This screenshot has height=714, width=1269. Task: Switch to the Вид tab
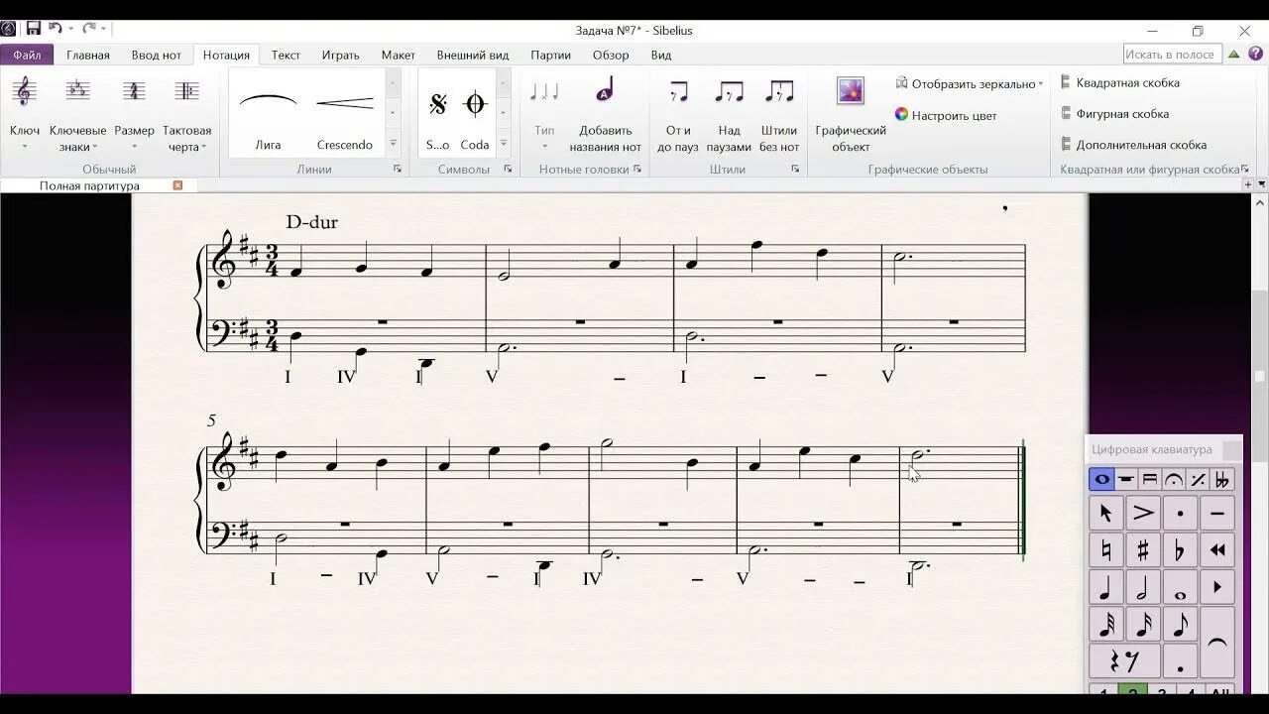(661, 55)
